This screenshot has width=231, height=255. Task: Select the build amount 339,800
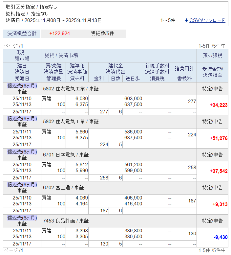(x=133, y=231)
